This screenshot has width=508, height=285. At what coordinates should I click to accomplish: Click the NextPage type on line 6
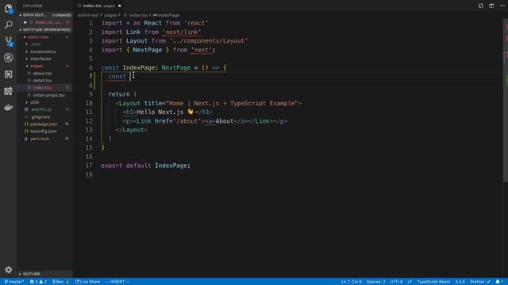click(x=176, y=67)
